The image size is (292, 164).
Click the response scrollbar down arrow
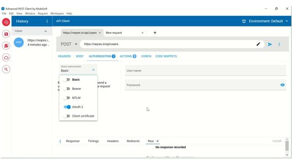[287, 155]
